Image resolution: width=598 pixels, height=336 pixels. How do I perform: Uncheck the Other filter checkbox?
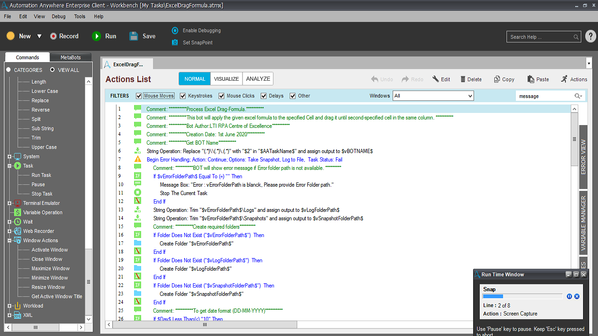293,96
